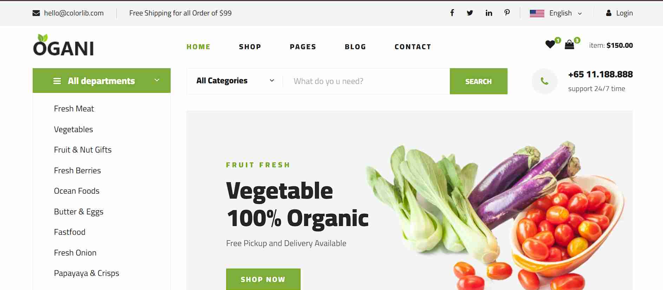Screen dimensions: 663x290
Task: Open the LinkedIn social icon
Action: pyautogui.click(x=488, y=13)
